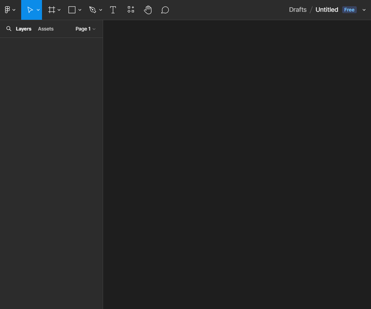Open the Figma main menu icon
Image resolution: width=371 pixels, height=309 pixels.
coord(7,10)
